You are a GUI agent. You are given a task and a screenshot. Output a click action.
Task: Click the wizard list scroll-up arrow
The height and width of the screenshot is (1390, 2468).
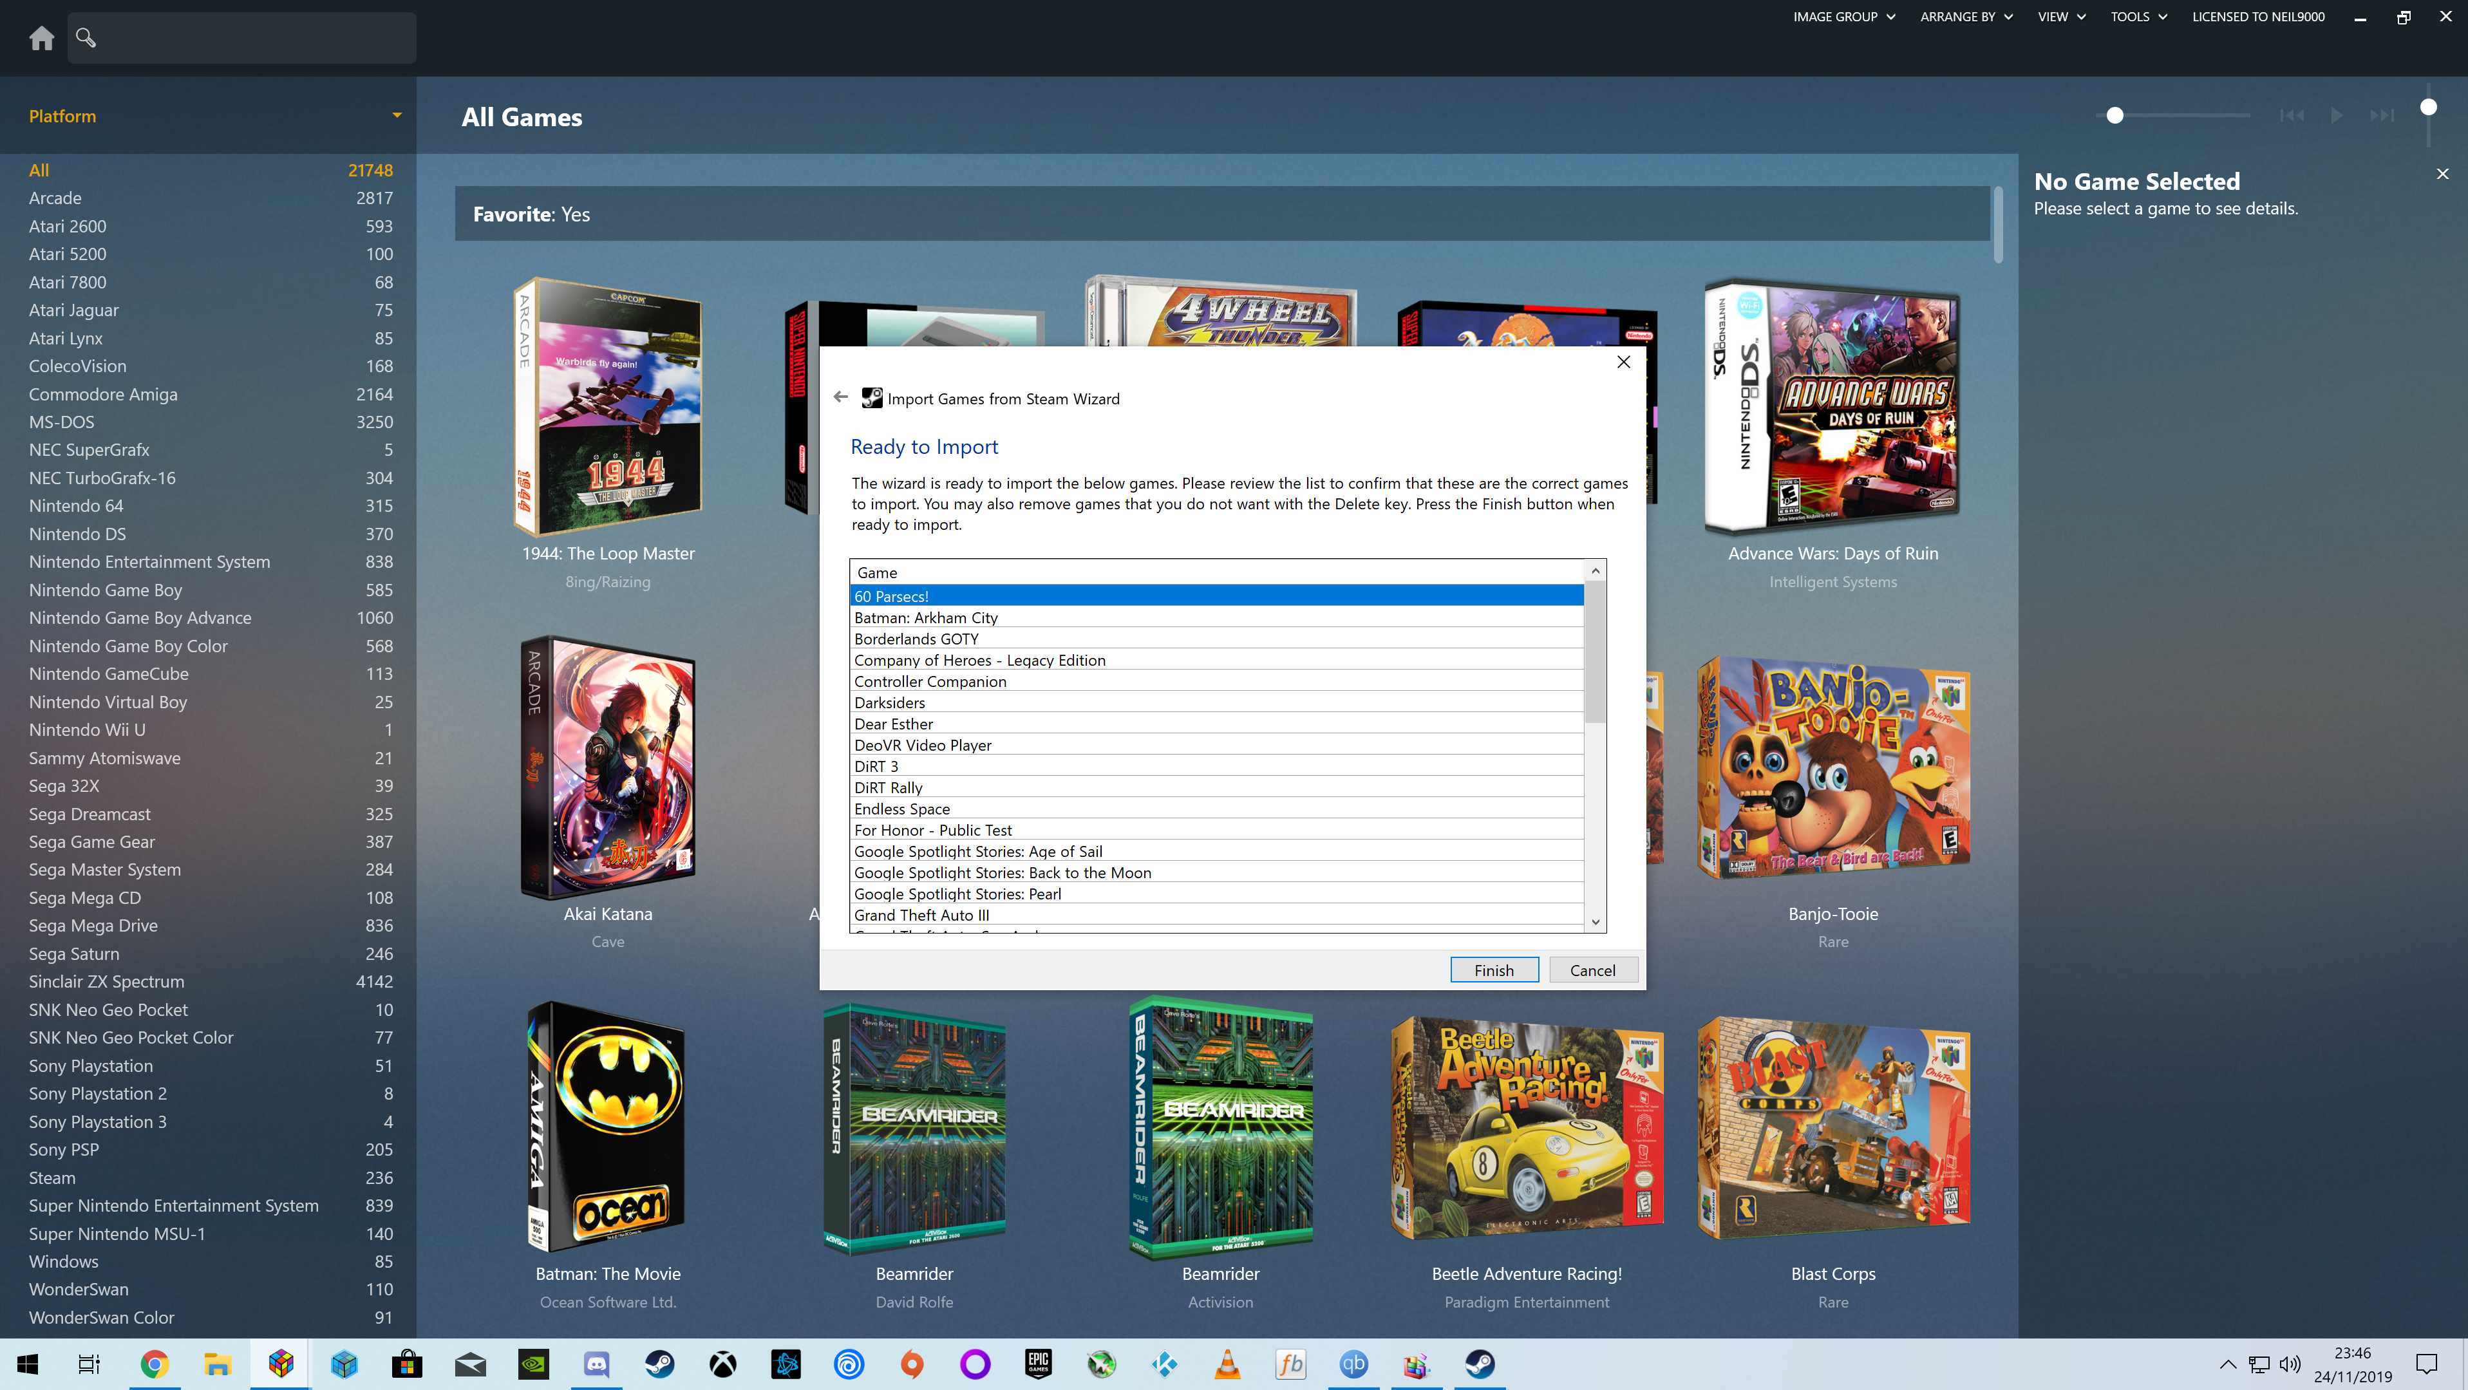tap(1595, 571)
